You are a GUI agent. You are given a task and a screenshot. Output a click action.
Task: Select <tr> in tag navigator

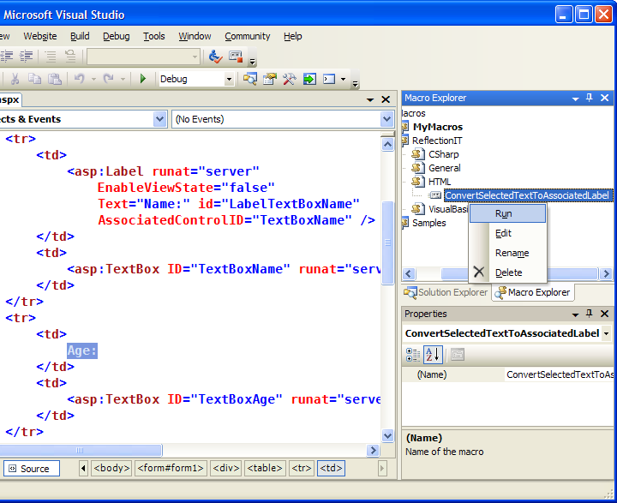(302, 468)
